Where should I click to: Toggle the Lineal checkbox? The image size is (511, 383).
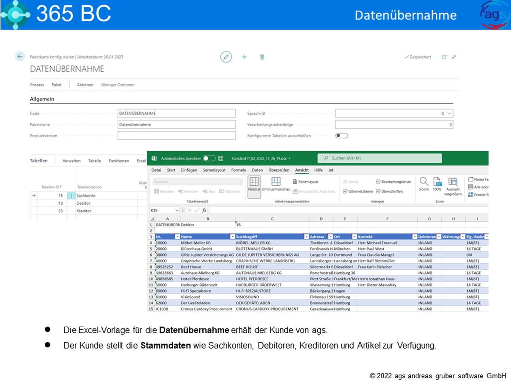345,182
